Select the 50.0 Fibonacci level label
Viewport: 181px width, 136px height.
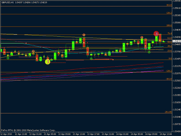coord(170,42)
